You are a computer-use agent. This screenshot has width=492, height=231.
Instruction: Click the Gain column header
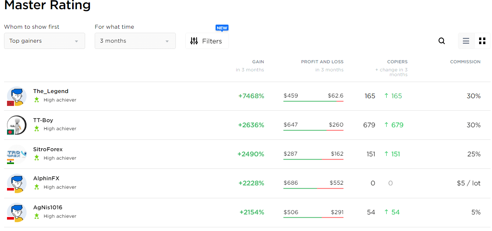pyautogui.click(x=258, y=62)
